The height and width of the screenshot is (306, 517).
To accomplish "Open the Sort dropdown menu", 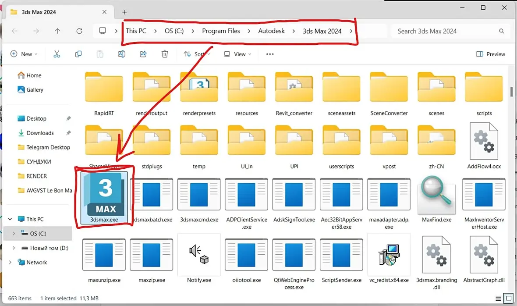I will click(197, 54).
